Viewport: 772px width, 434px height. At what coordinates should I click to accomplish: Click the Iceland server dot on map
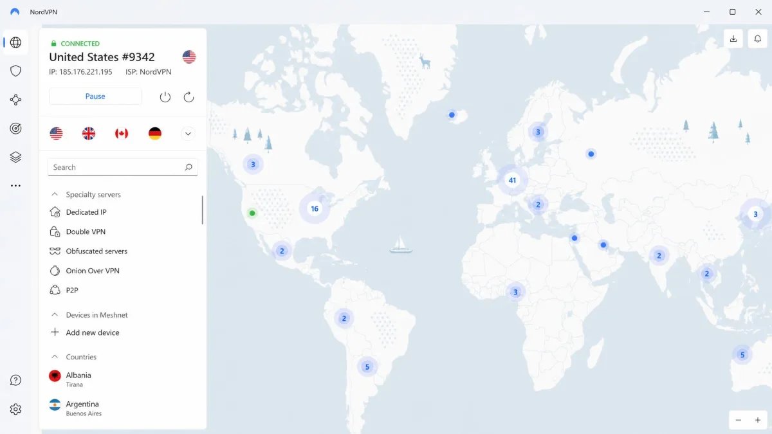(452, 115)
